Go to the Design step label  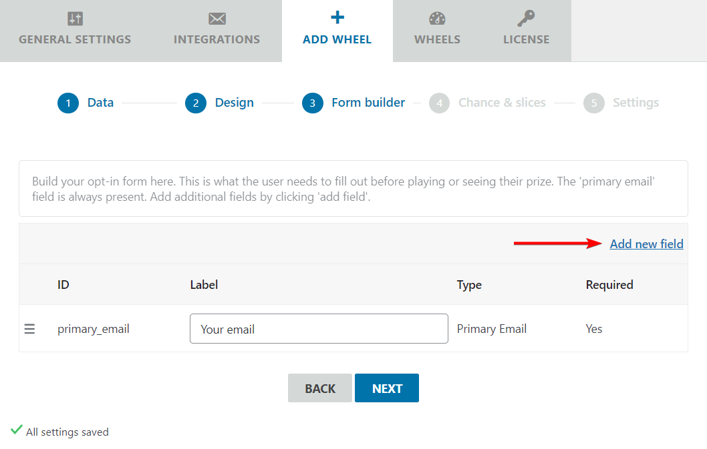(x=235, y=103)
